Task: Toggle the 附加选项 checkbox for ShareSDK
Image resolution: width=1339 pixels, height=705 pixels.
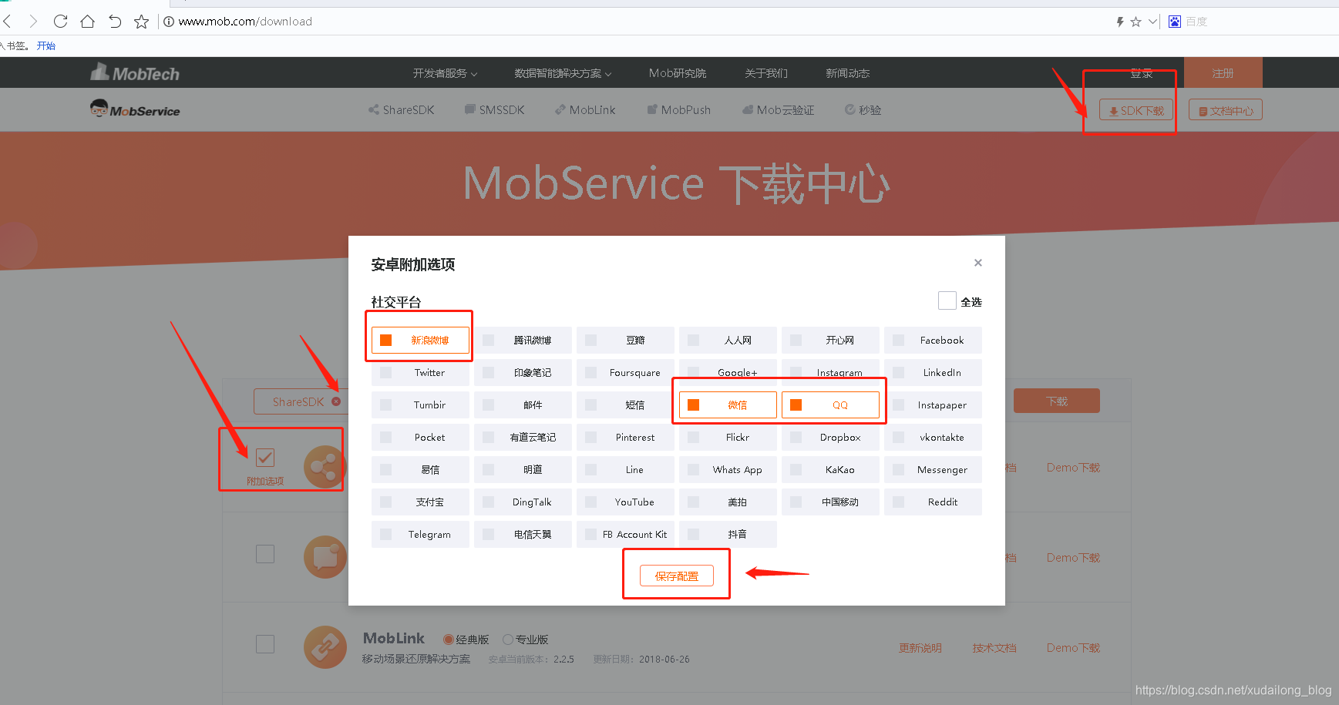Action: point(265,458)
